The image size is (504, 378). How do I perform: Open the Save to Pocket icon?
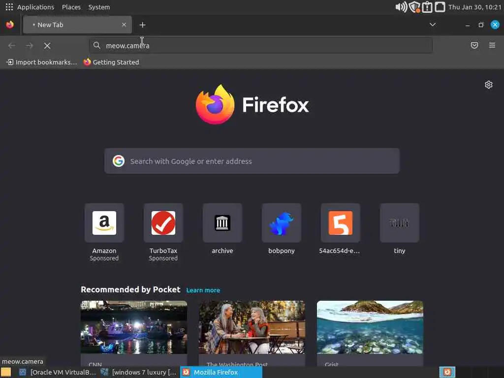pos(474,45)
